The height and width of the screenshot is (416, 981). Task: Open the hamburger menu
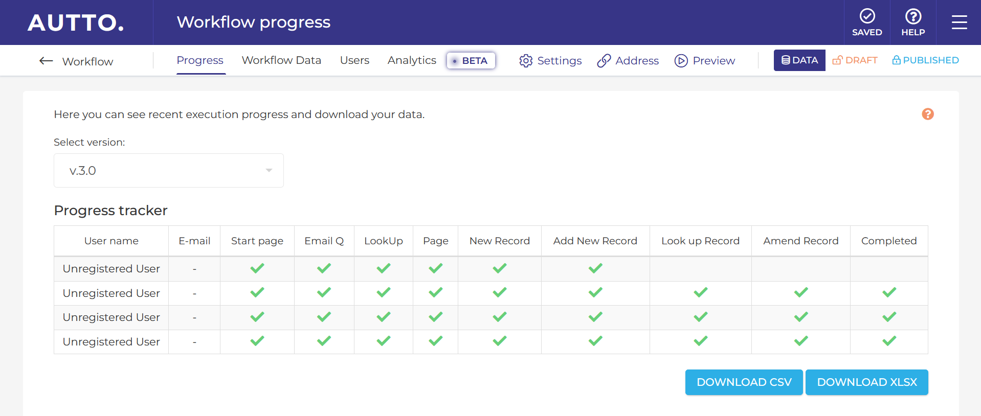pos(959,22)
